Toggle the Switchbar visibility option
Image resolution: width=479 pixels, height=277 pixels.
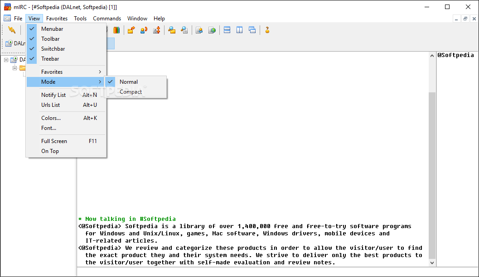point(66,49)
